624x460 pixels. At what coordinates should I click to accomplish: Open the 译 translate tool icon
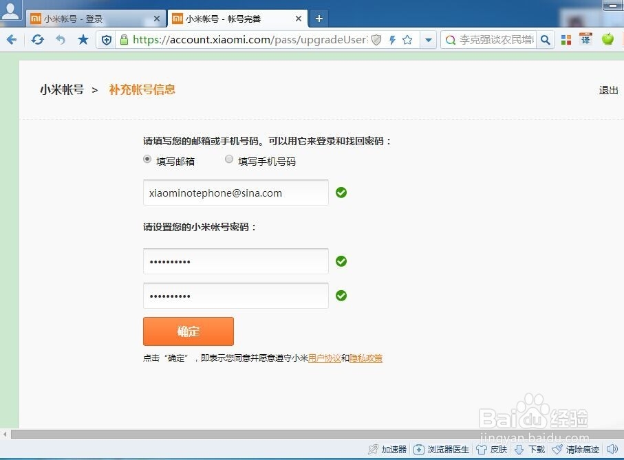pyautogui.click(x=585, y=39)
